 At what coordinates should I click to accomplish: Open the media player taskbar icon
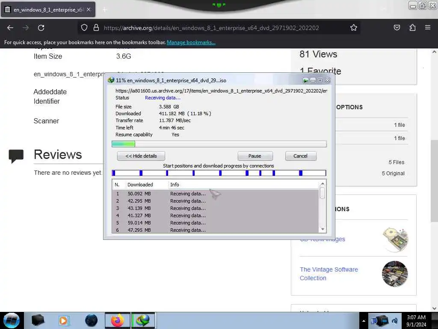[x=63, y=320]
